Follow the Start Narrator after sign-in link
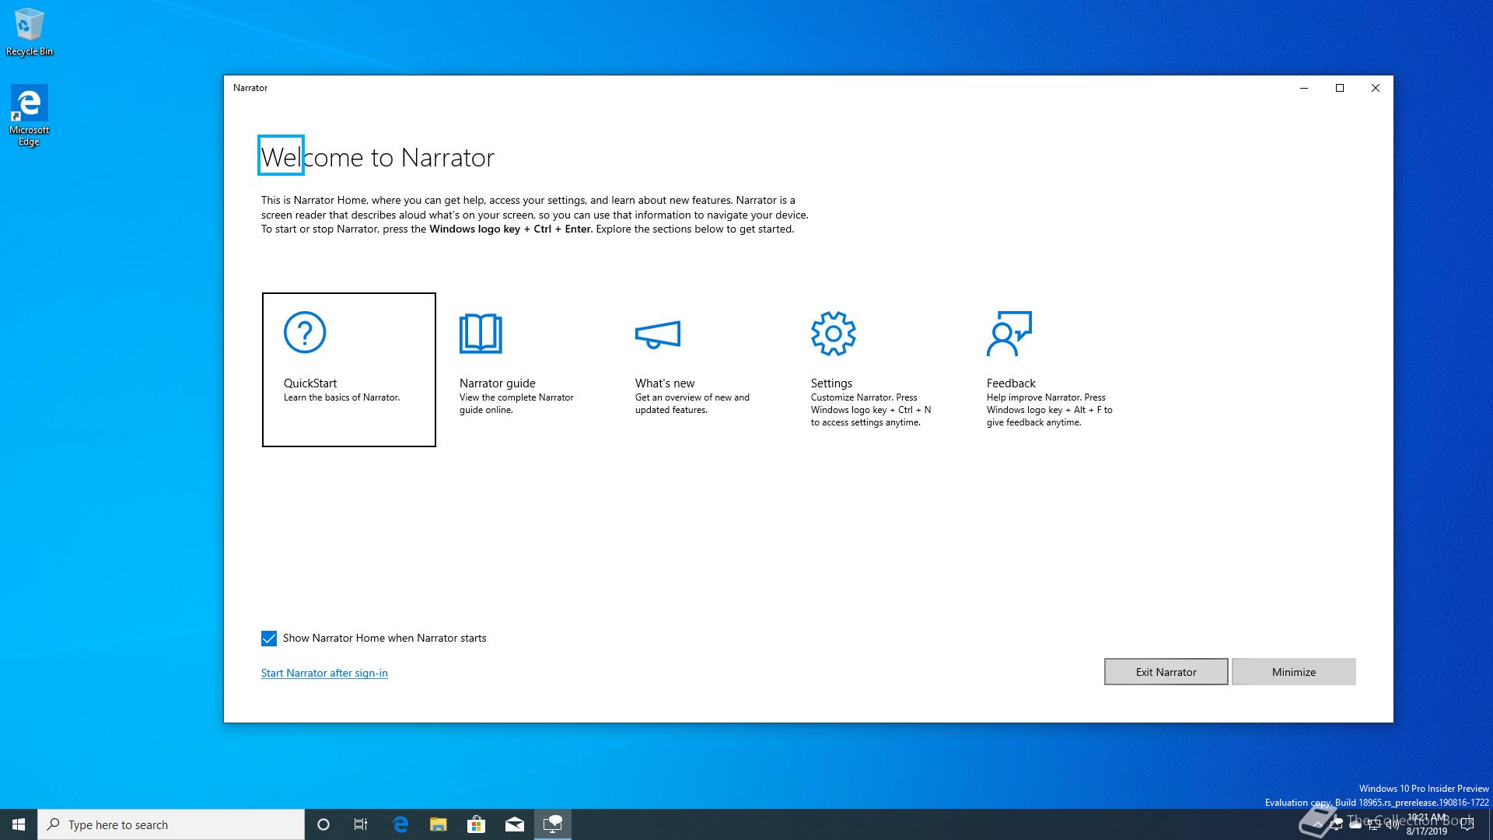The image size is (1493, 840). 324,673
